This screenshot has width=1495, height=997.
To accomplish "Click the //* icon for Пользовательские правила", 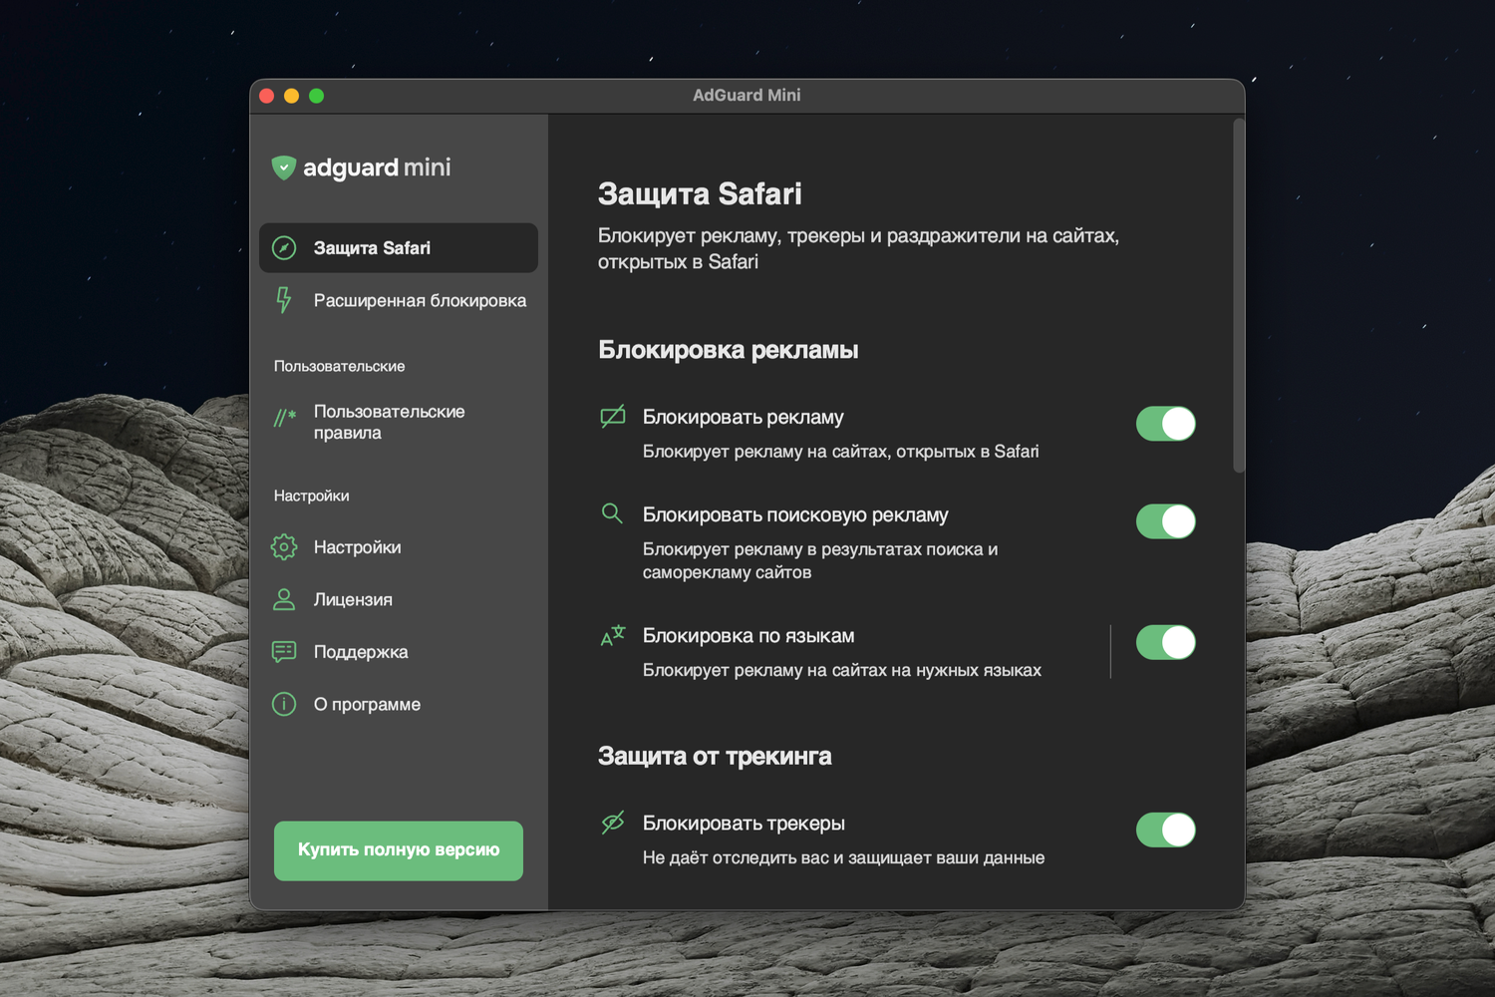I will click(285, 418).
